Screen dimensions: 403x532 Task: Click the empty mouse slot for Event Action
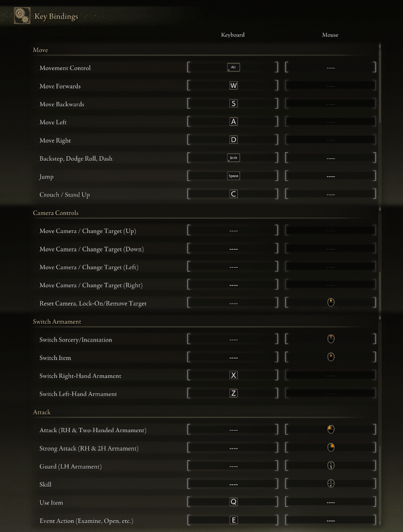coord(331,520)
